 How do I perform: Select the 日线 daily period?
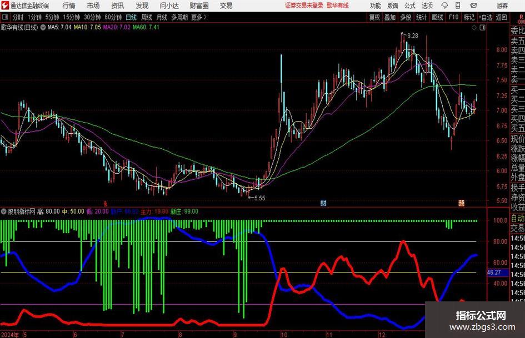(131, 17)
